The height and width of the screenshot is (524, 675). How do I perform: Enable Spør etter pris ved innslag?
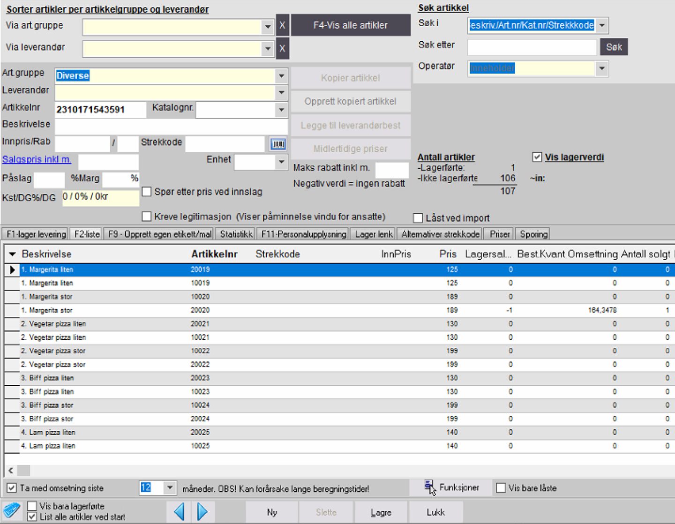(147, 192)
